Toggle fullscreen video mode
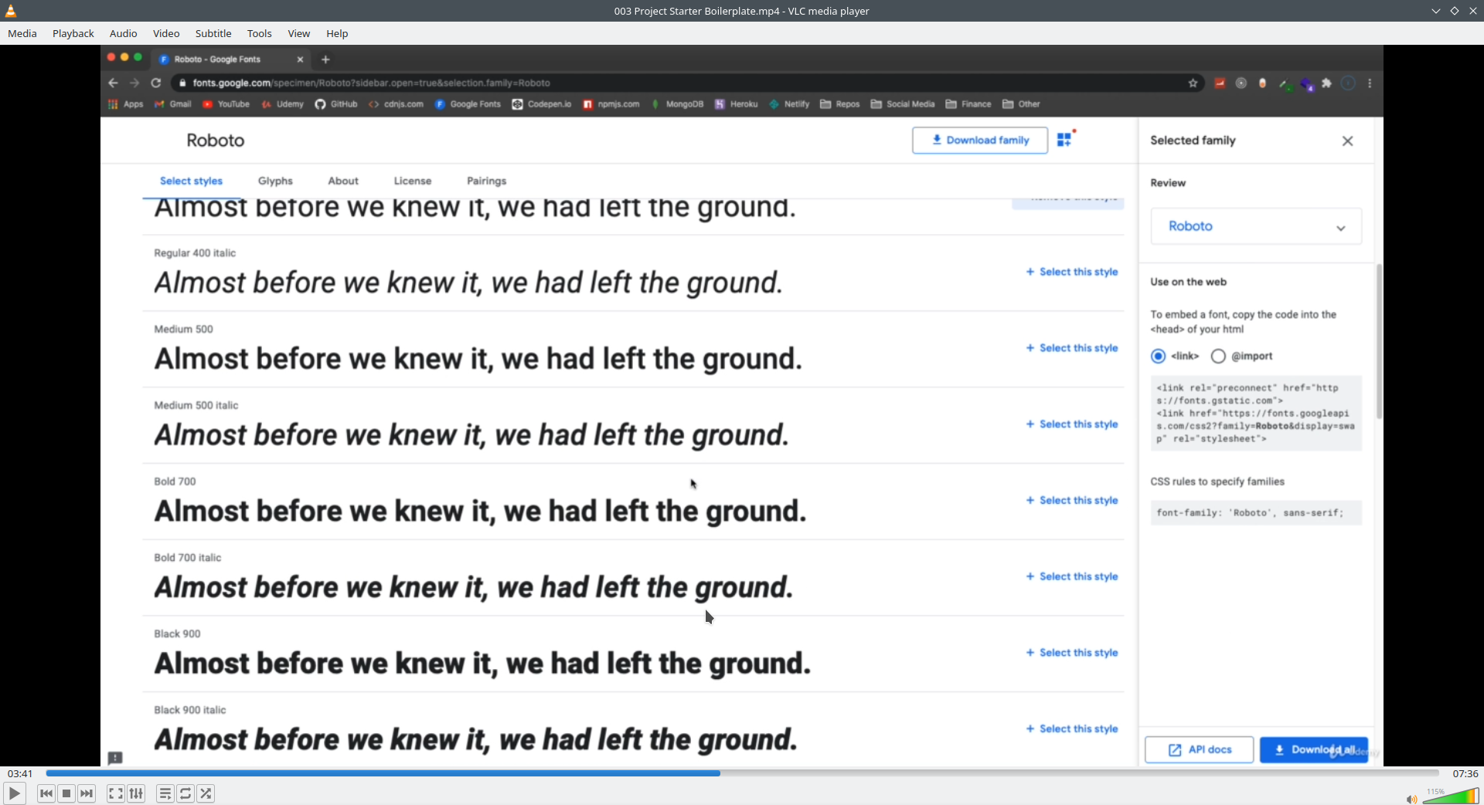The height and width of the screenshot is (805, 1484). tap(115, 793)
